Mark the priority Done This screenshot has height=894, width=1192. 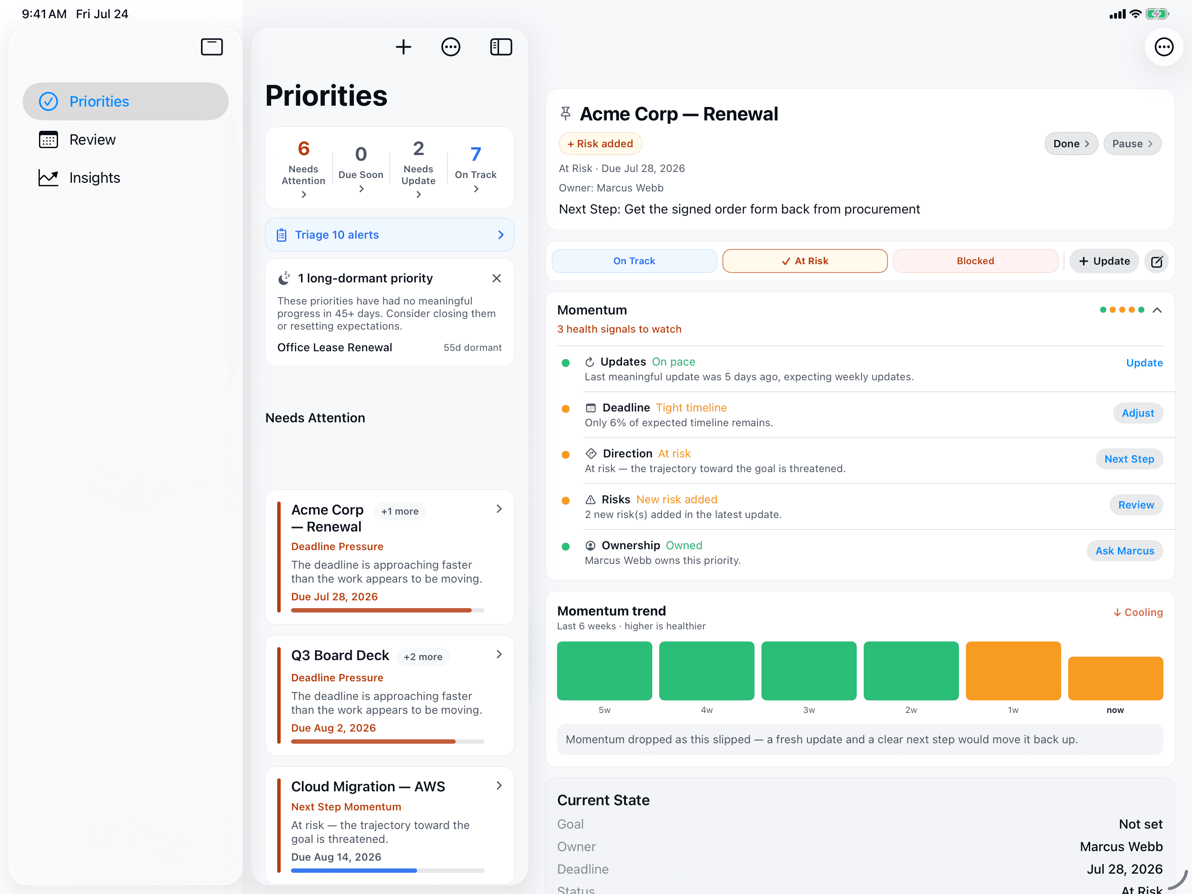(1071, 144)
